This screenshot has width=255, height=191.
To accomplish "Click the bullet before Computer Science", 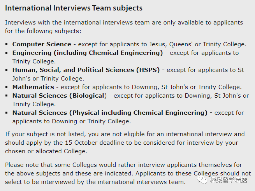I will 7,44.
